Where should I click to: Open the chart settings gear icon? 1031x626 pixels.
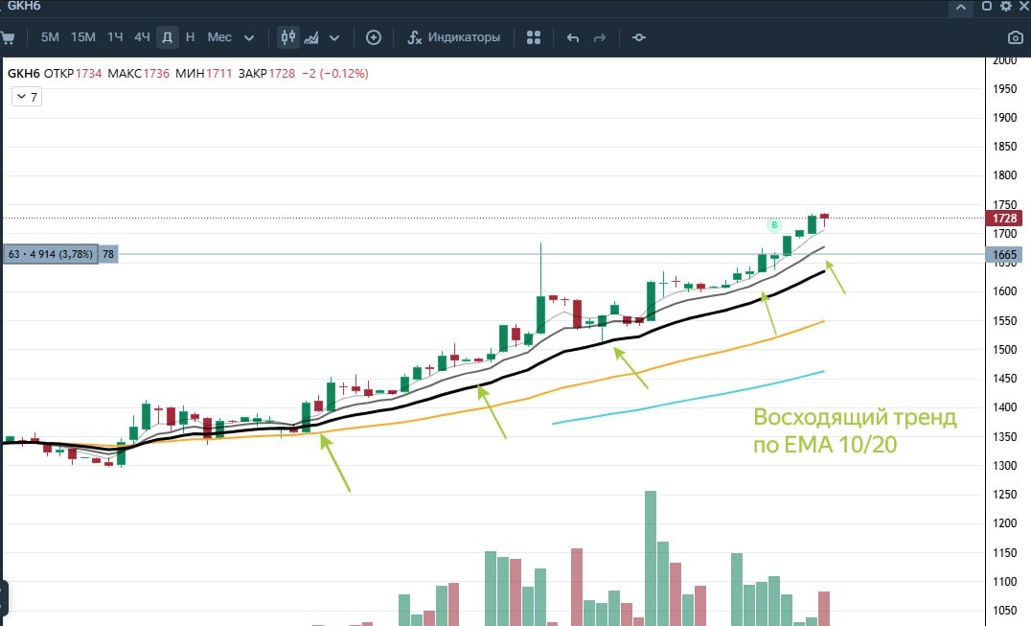click(1006, 6)
